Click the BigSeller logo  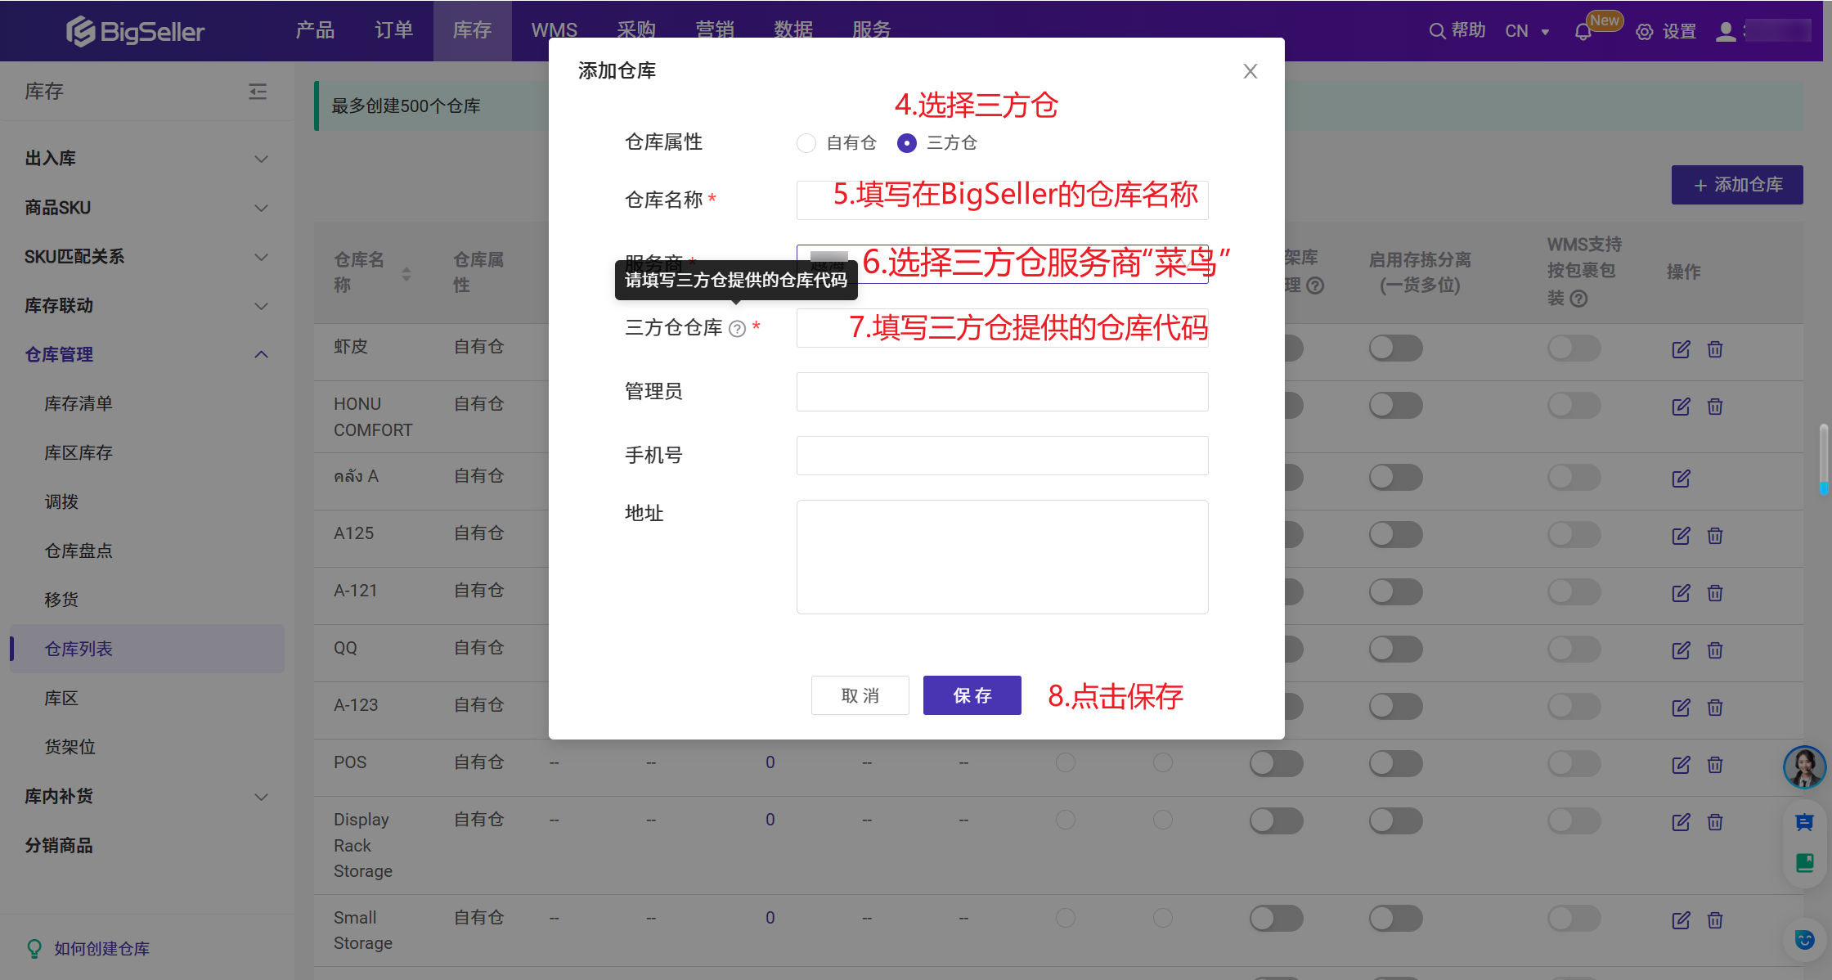click(x=135, y=31)
